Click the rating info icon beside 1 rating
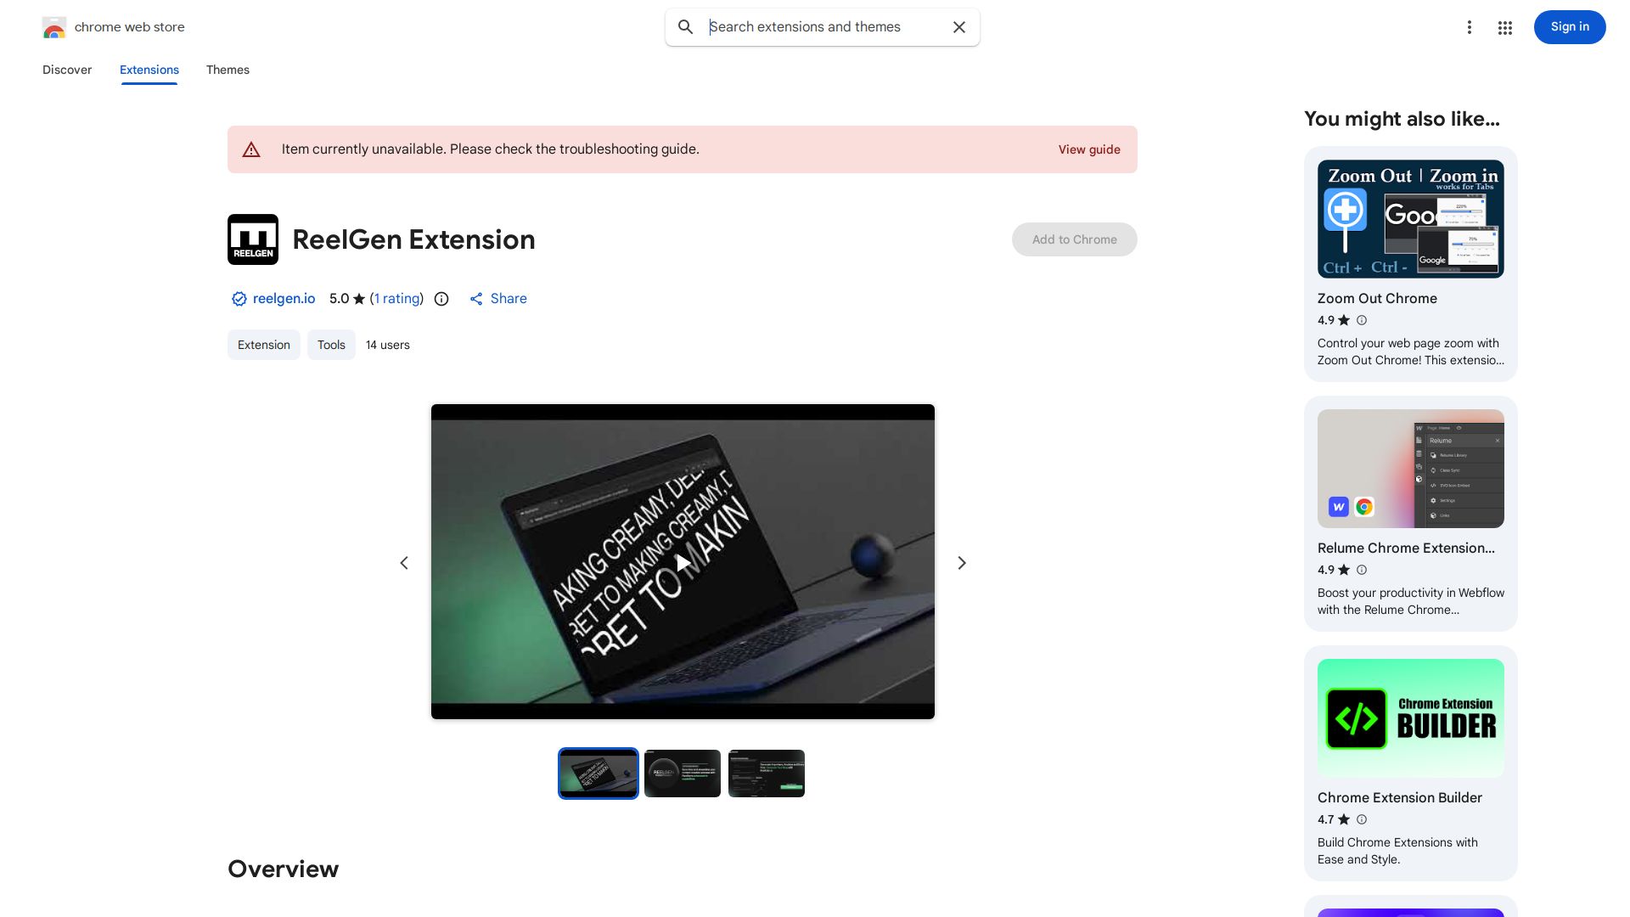 (x=441, y=299)
